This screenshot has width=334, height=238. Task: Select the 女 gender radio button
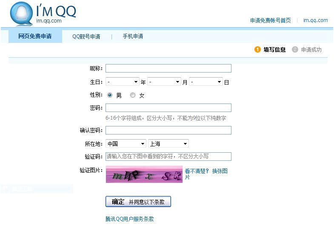tap(133, 95)
